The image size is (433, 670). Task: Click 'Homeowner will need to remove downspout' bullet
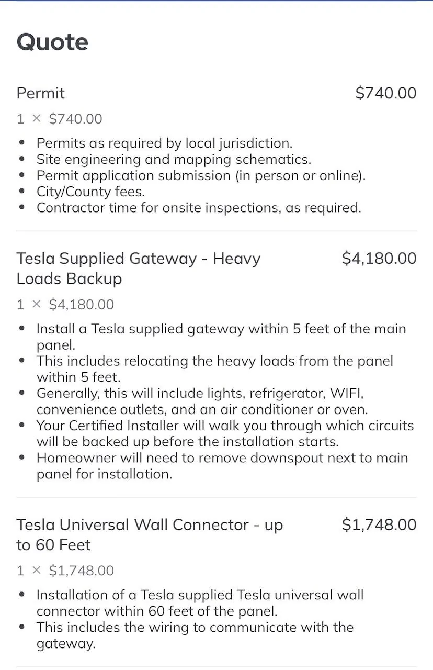click(222, 466)
